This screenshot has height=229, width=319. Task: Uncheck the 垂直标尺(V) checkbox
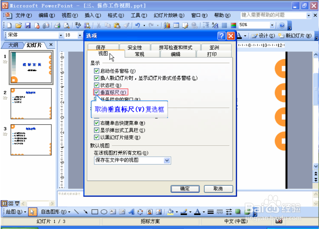[x=97, y=92]
